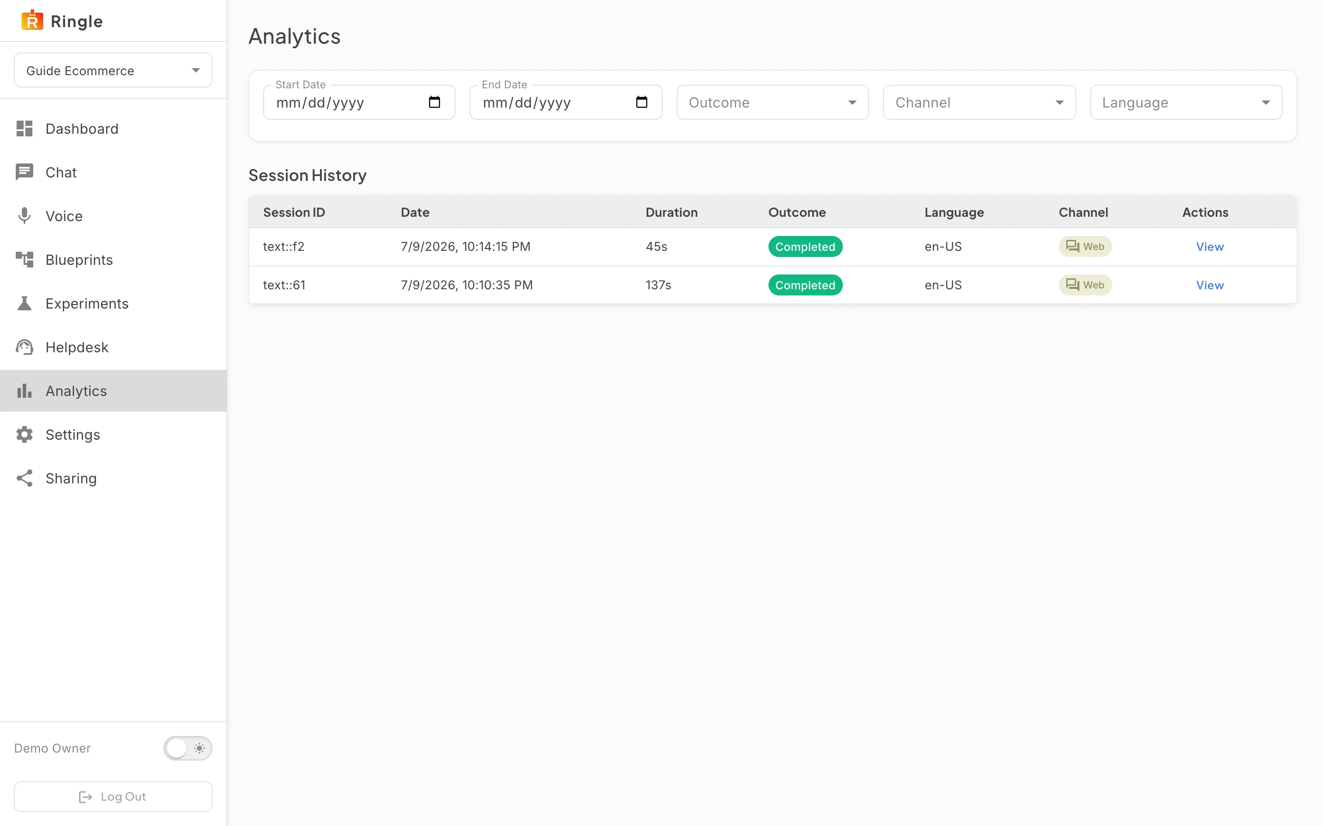Screen dimensions: 1322x826
Task: Click the Session History heading
Action: (x=307, y=175)
